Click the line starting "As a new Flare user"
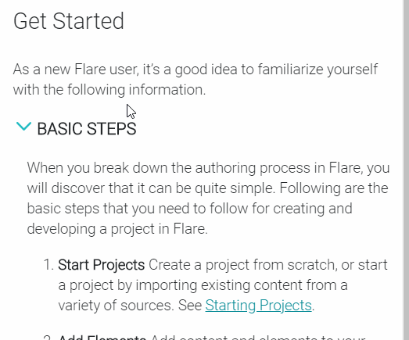Viewport: 409px width, 340px height. pyautogui.click(x=196, y=70)
